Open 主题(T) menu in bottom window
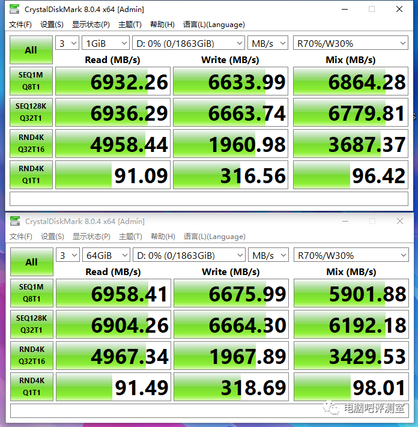 point(130,237)
